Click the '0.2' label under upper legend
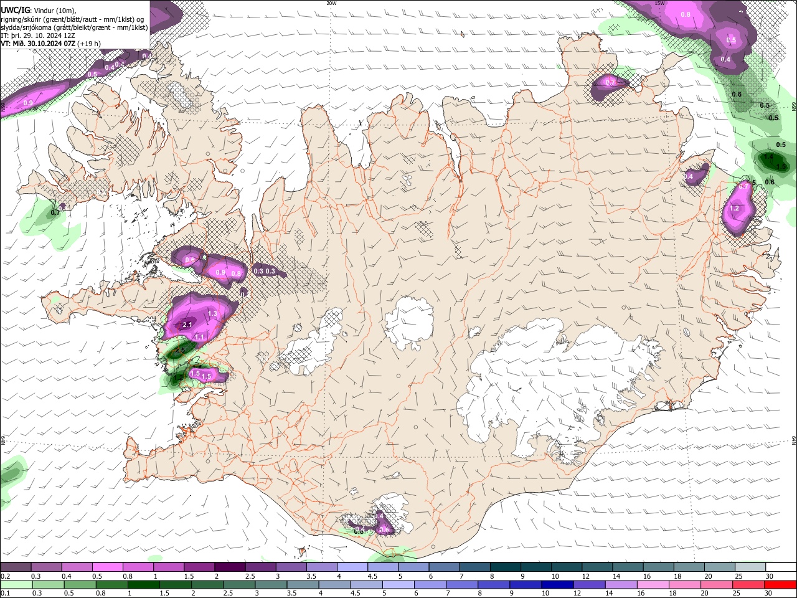Viewport: 797px width, 598px height. [x=5, y=576]
